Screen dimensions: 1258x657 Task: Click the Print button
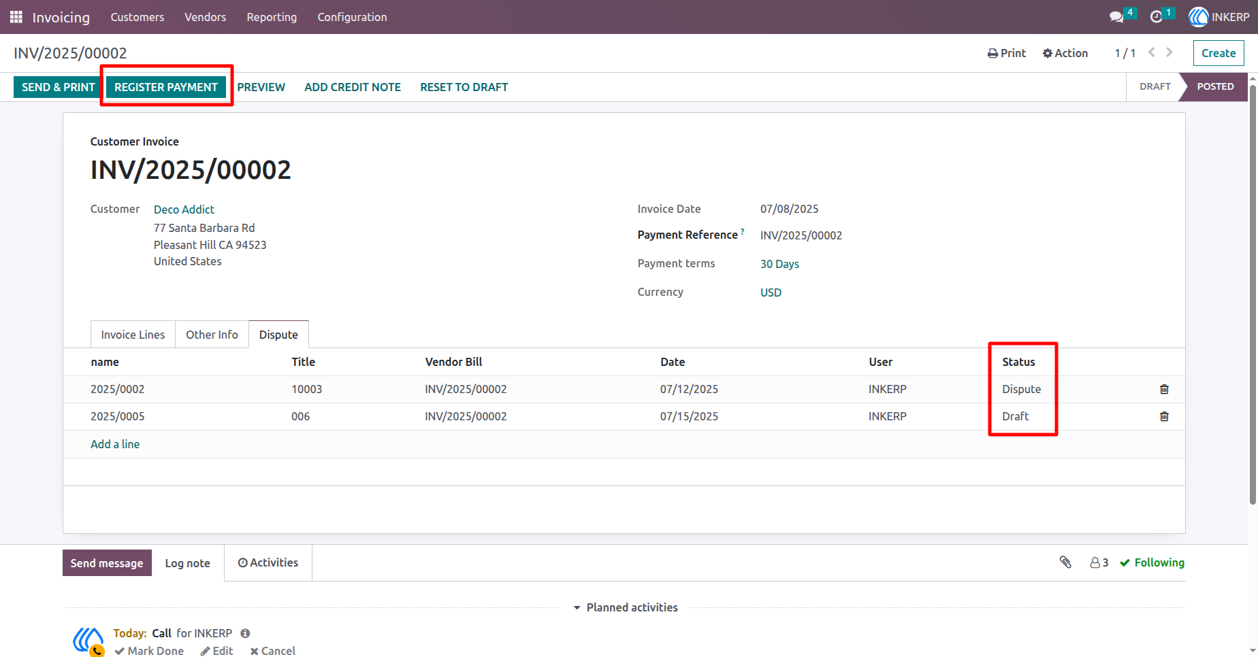1006,53
